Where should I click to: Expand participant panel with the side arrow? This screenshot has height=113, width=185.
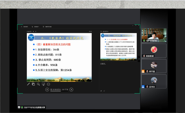pos(139,59)
